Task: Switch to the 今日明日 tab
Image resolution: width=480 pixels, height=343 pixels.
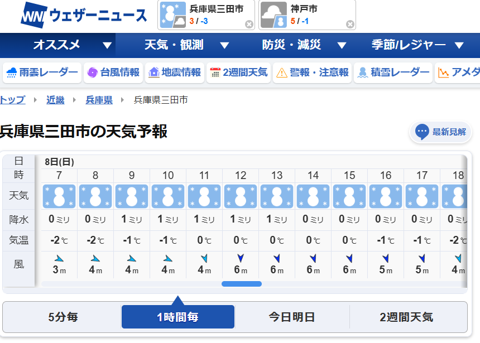Action: pos(292,317)
